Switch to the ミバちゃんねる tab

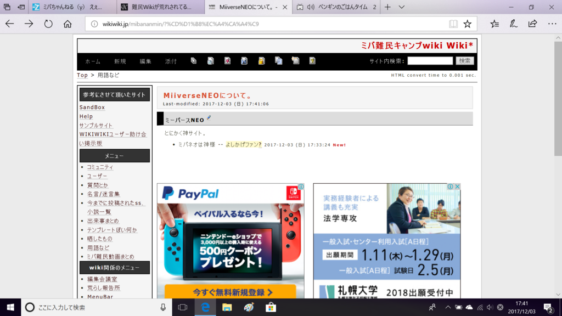(x=73, y=7)
